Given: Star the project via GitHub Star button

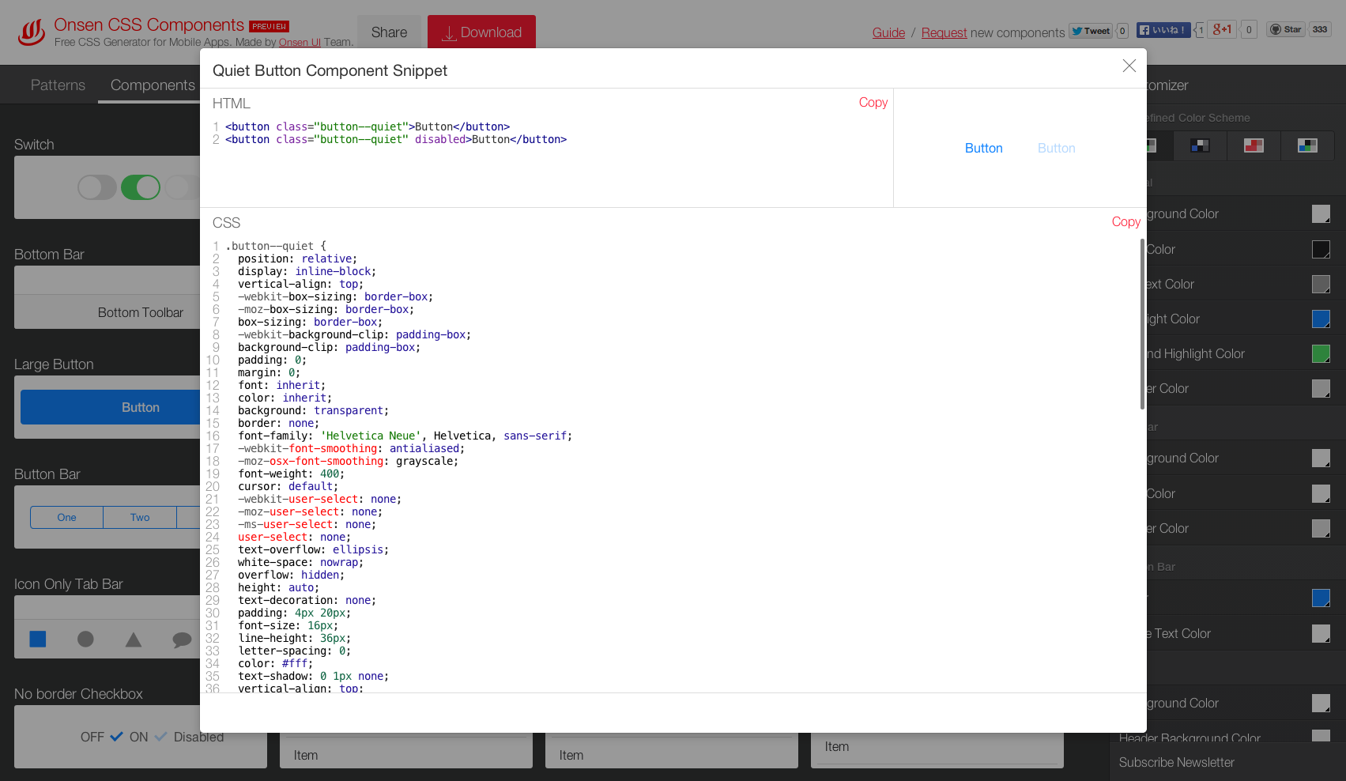Looking at the screenshot, I should tap(1285, 30).
